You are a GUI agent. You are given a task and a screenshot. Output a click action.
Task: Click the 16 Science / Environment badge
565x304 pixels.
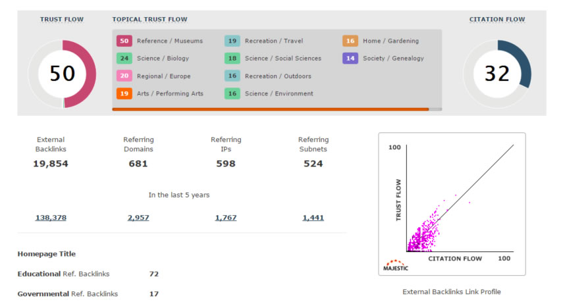[x=232, y=93]
